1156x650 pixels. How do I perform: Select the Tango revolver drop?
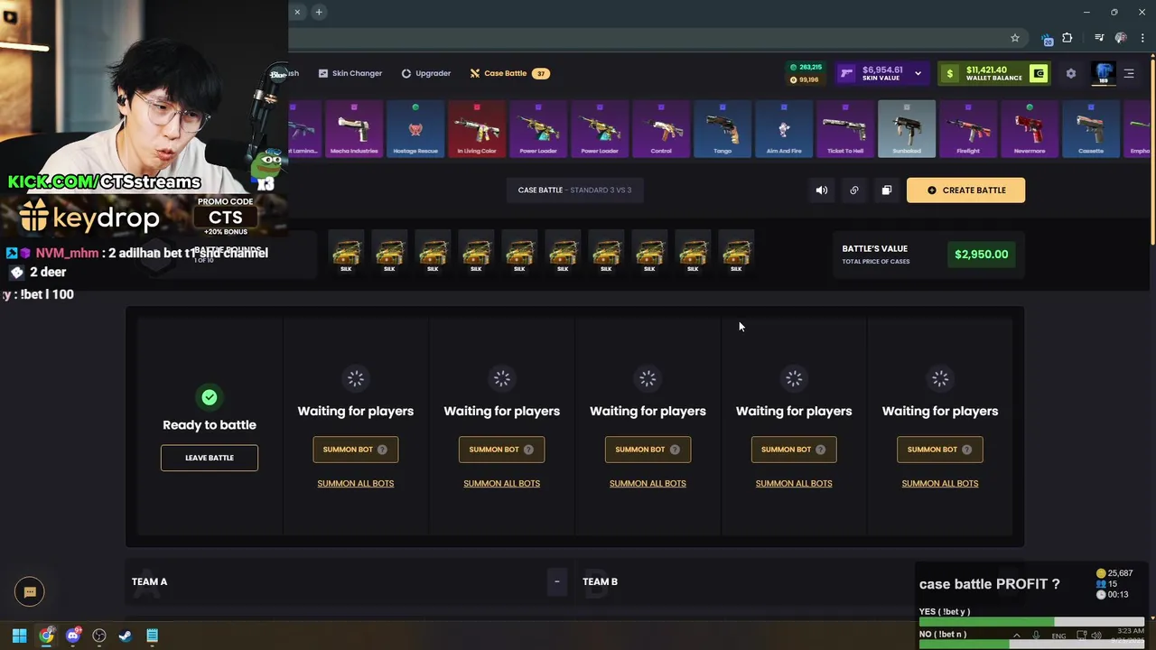[x=722, y=129]
